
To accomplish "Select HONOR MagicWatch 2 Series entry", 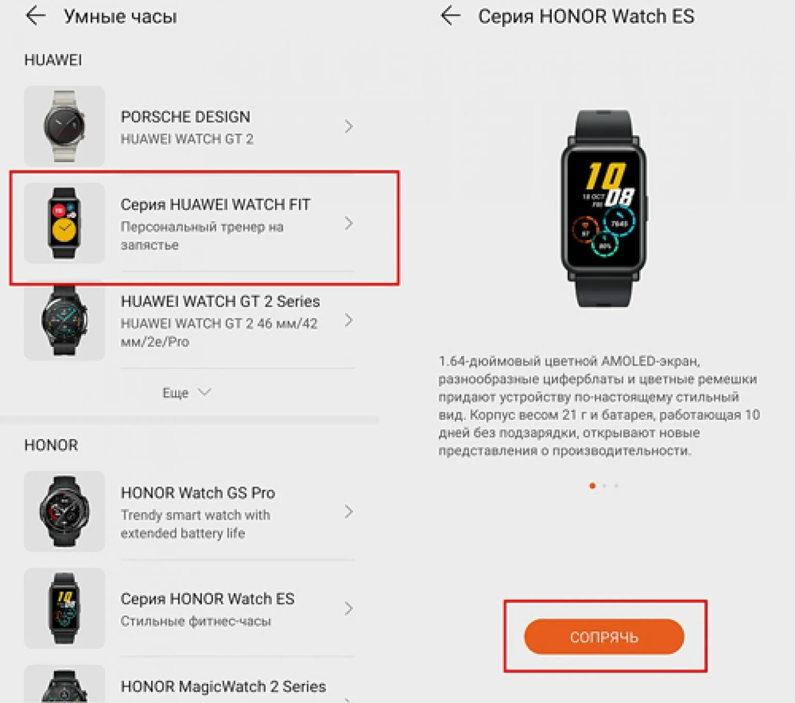I will (223, 686).
